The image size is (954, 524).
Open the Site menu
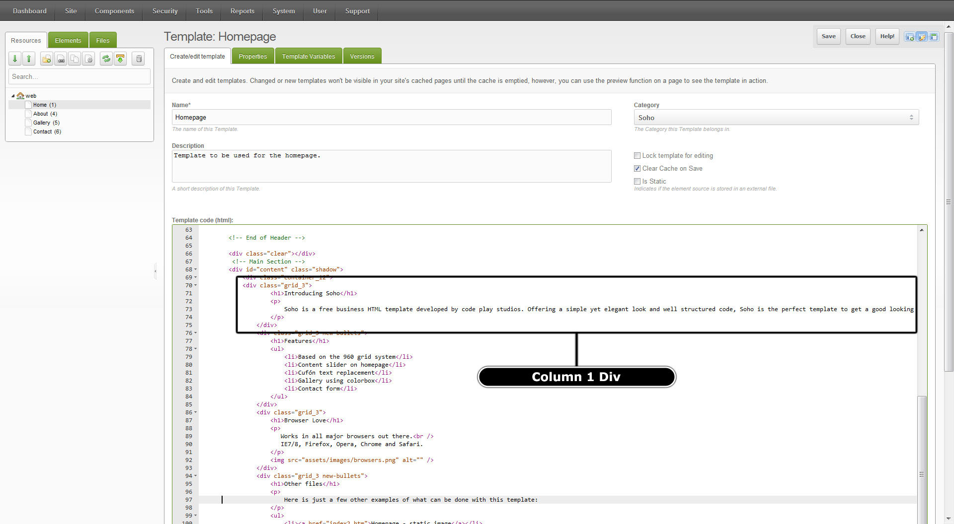(71, 11)
